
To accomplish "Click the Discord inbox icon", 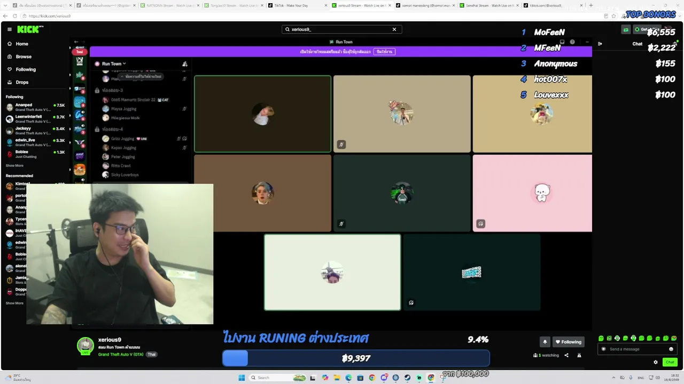I will click(562, 42).
